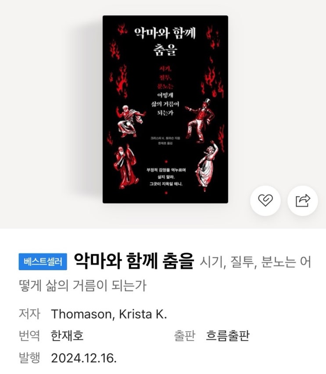Open publisher 흐름출판
The image size is (326, 374).
[x=228, y=336]
